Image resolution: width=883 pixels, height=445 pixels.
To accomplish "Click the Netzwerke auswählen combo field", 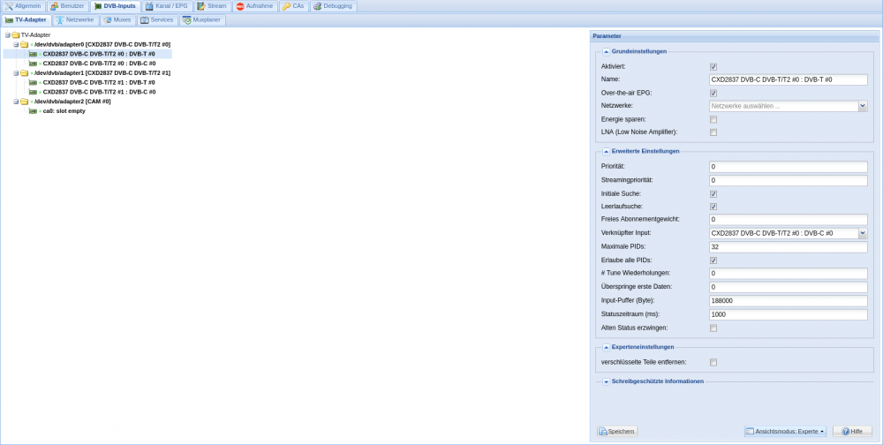I will (x=784, y=106).
